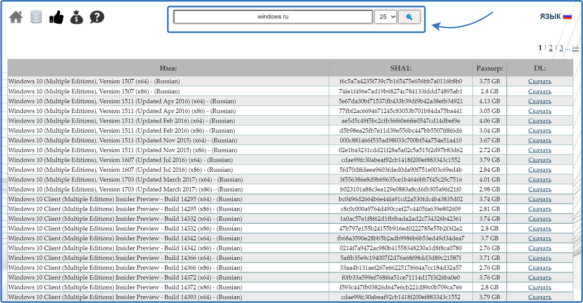The width and height of the screenshot is (583, 303).
Task: Download Windows 10 Version 1507 (x64) Russian
Action: (540, 81)
